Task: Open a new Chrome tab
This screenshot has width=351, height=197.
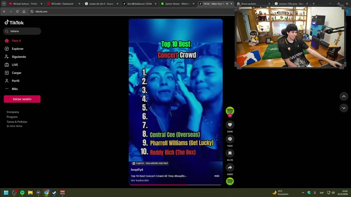Action: 313,4
